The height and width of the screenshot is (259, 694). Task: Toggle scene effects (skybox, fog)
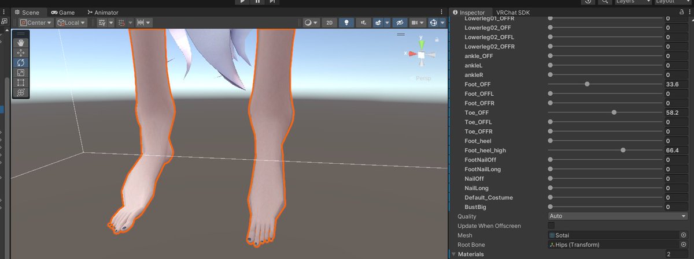pos(378,22)
